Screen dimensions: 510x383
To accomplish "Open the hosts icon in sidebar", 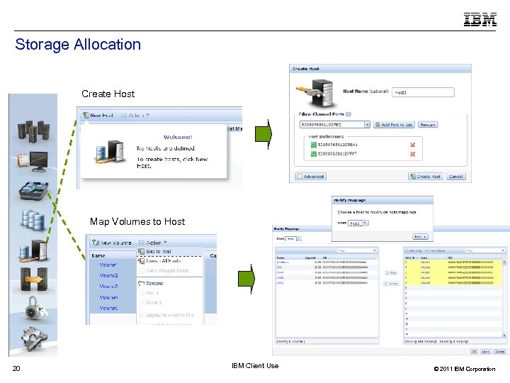I will (x=33, y=251).
